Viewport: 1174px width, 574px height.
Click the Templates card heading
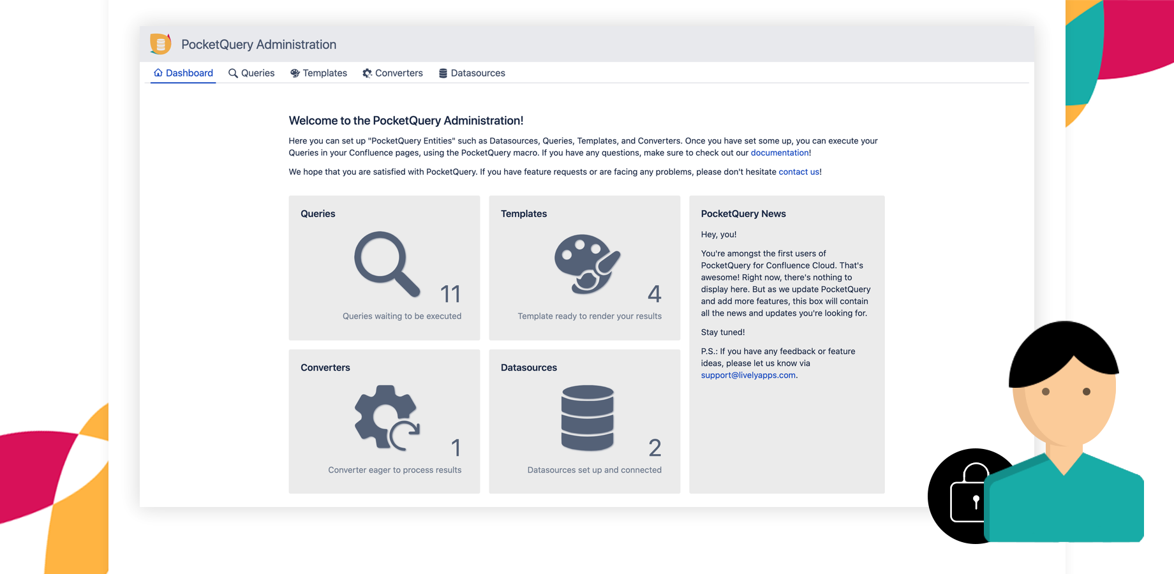[524, 214]
